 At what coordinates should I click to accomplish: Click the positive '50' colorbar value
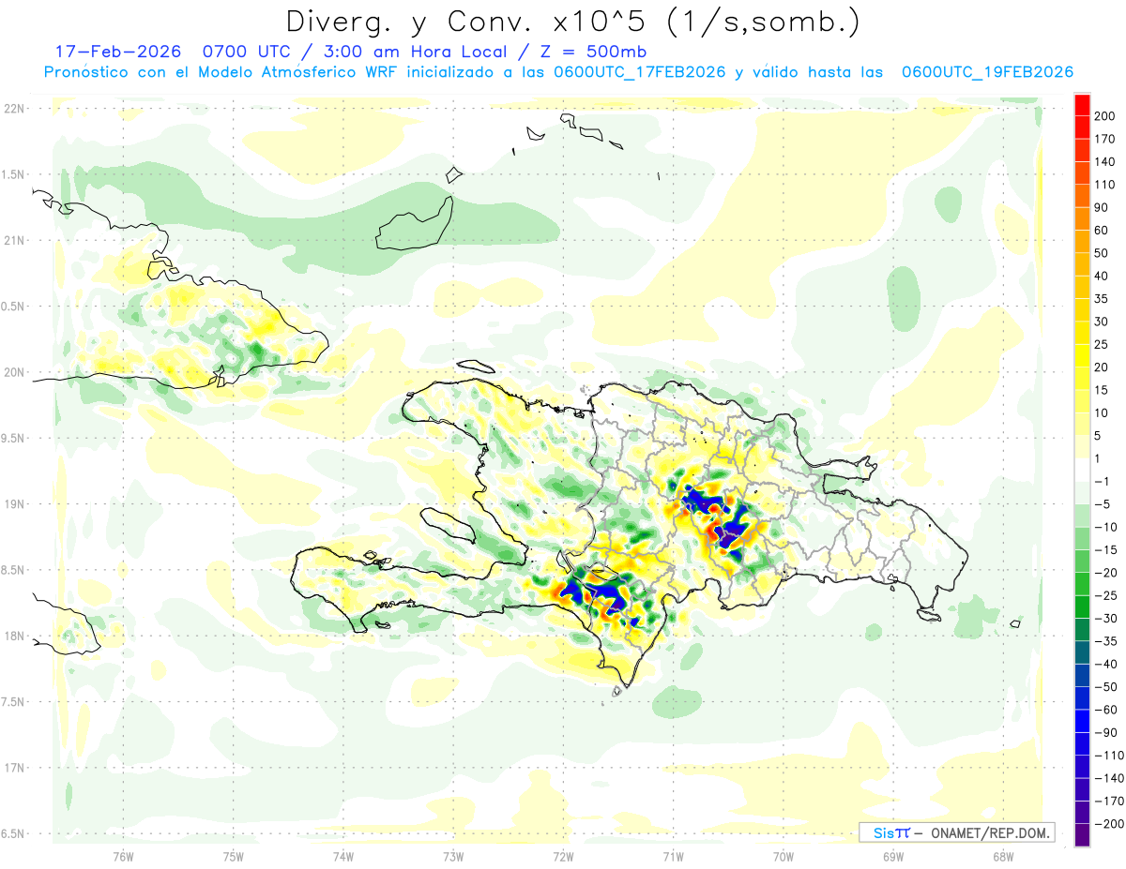[x=1103, y=253]
